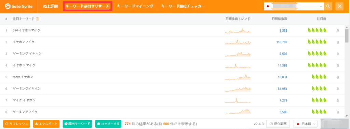The width and height of the screenshot is (350, 129).
Task: Click the コピーする button
Action: pyautogui.click(x=108, y=124)
